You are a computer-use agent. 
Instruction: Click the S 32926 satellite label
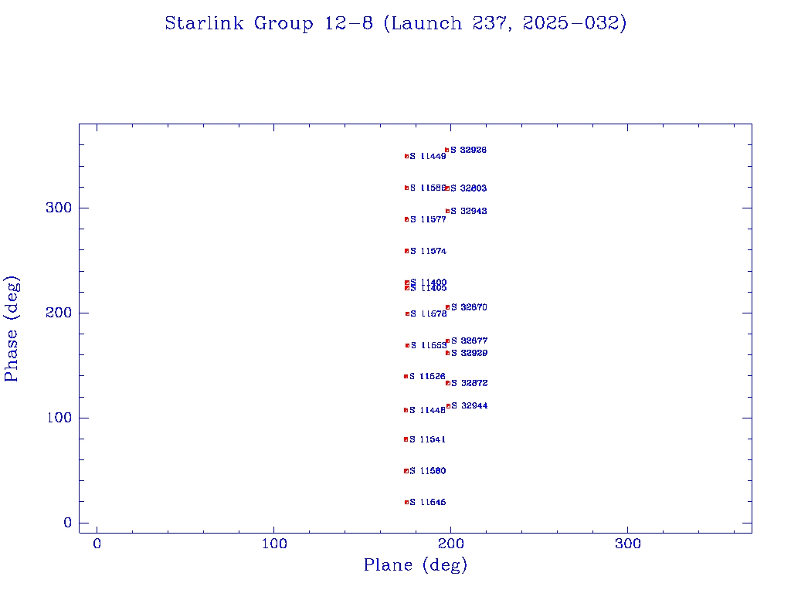pos(469,150)
